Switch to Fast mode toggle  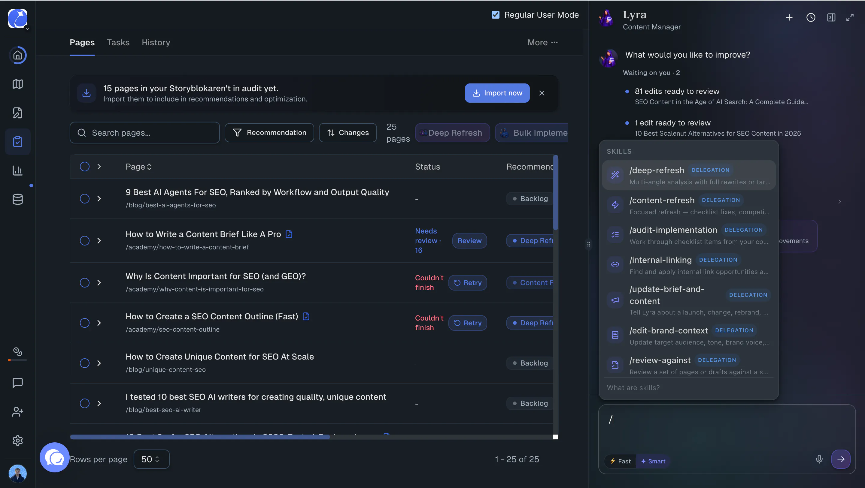point(621,461)
